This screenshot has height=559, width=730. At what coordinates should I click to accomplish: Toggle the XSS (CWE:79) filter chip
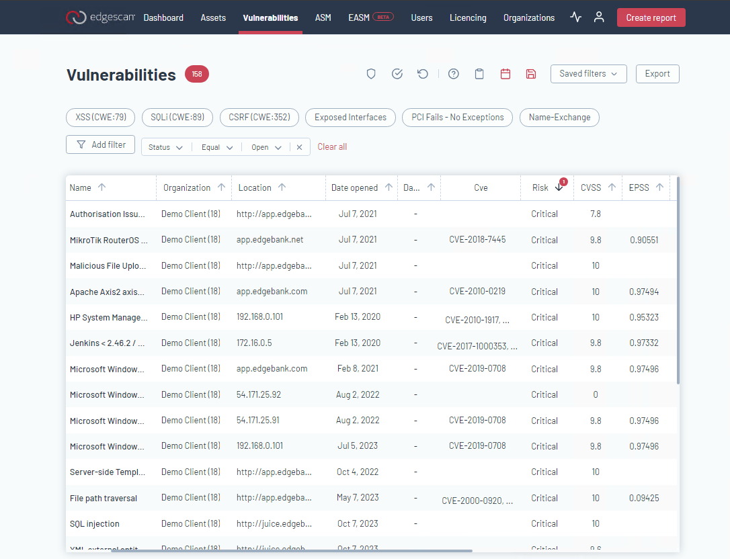tap(100, 117)
